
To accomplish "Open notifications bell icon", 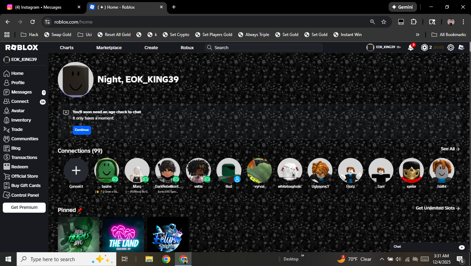I will (x=411, y=47).
